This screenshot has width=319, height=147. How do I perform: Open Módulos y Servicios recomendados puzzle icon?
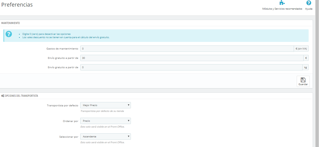pos(282,3)
